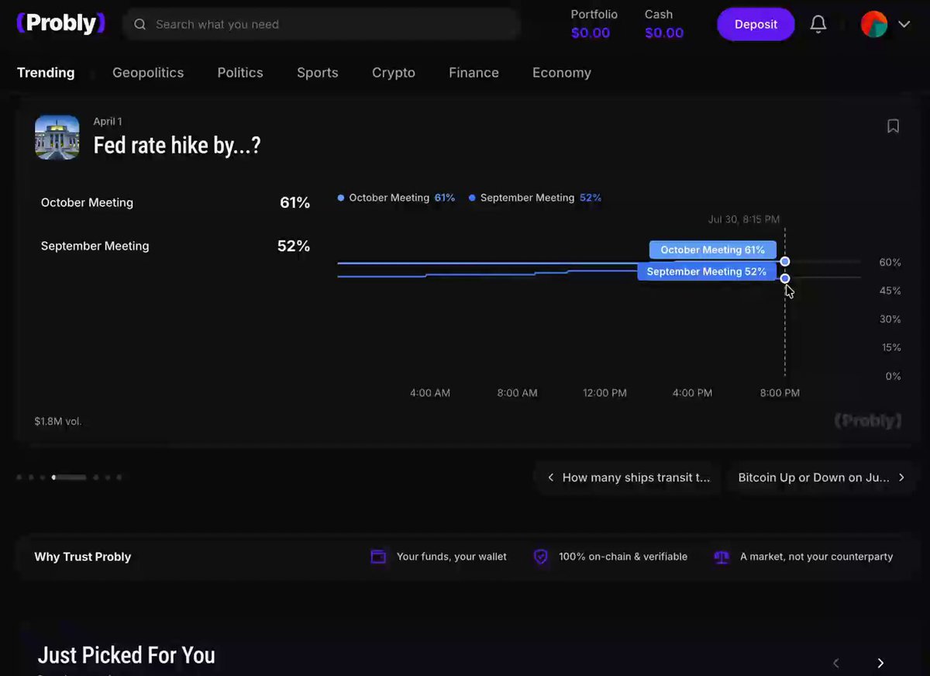
Task: Open the Fed rate hike market thumbnail
Action: 57,137
